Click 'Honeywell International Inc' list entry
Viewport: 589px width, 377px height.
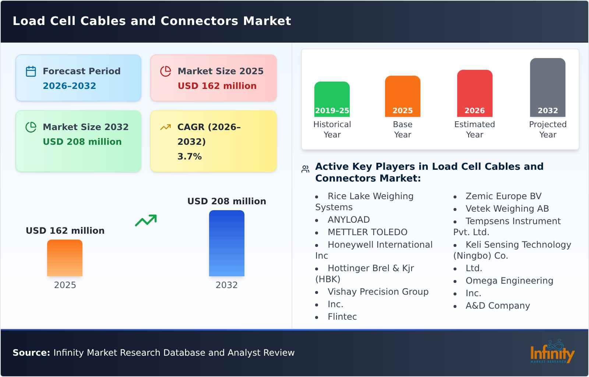point(374,250)
